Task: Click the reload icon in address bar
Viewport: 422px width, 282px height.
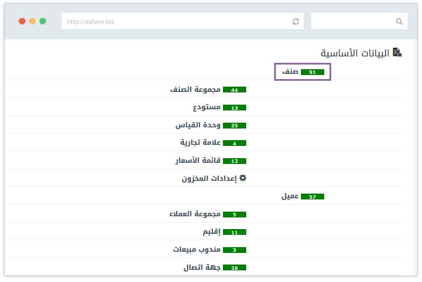Action: pos(296,22)
